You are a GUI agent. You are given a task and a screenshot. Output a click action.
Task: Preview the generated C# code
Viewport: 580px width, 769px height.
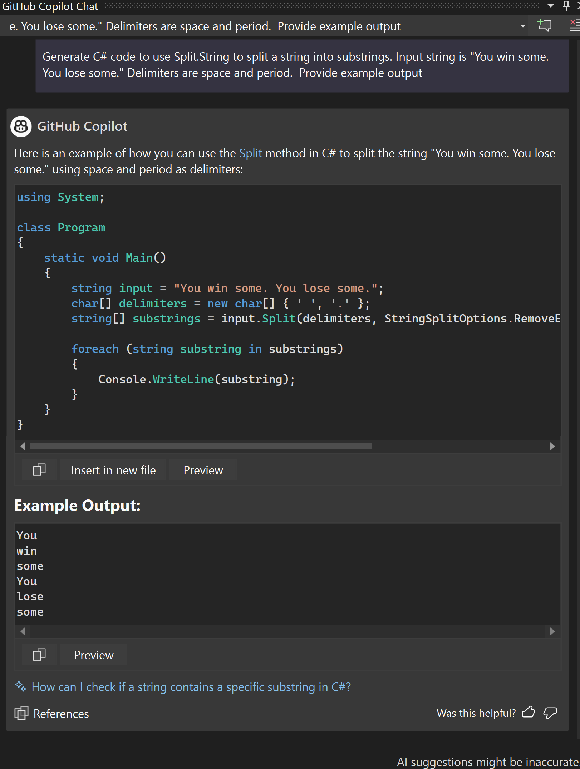click(x=203, y=470)
